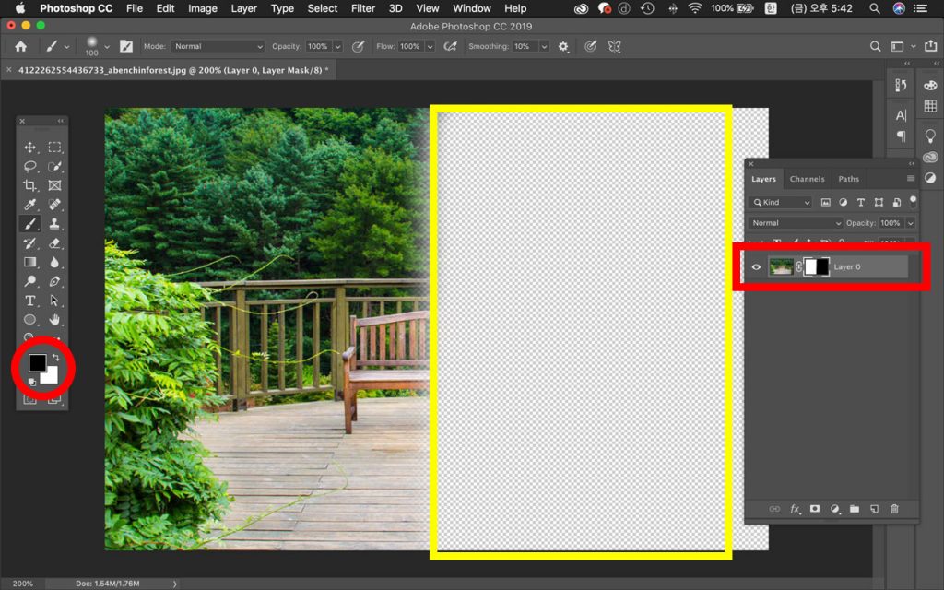Create a new layer icon
This screenshot has height=590, width=944.
[874, 509]
